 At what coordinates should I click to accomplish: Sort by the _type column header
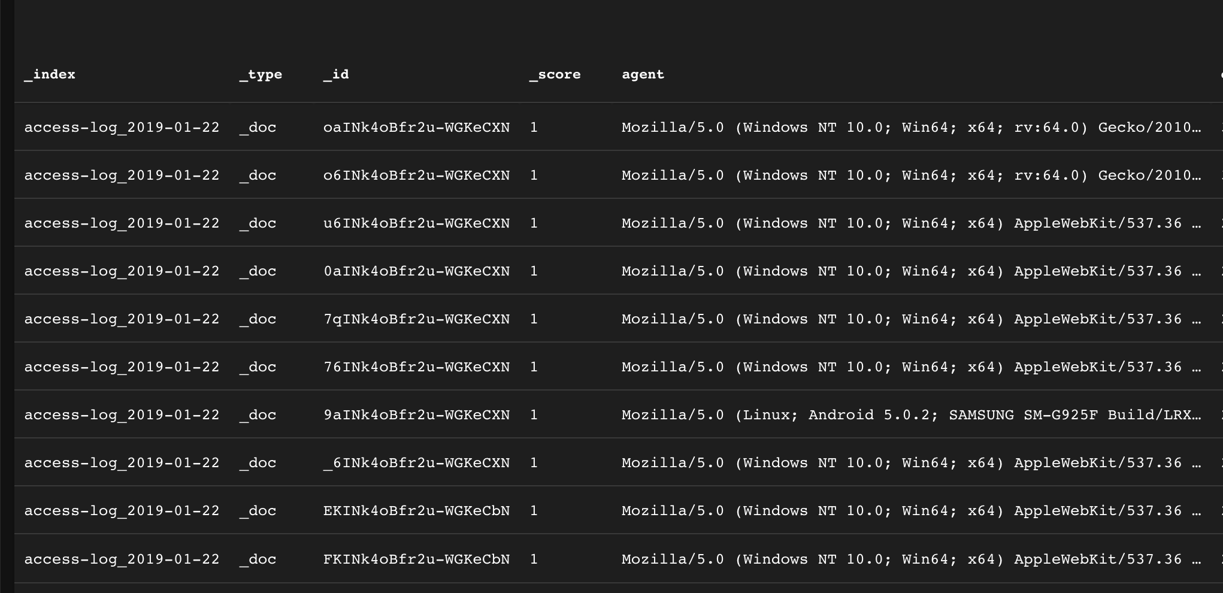(261, 74)
